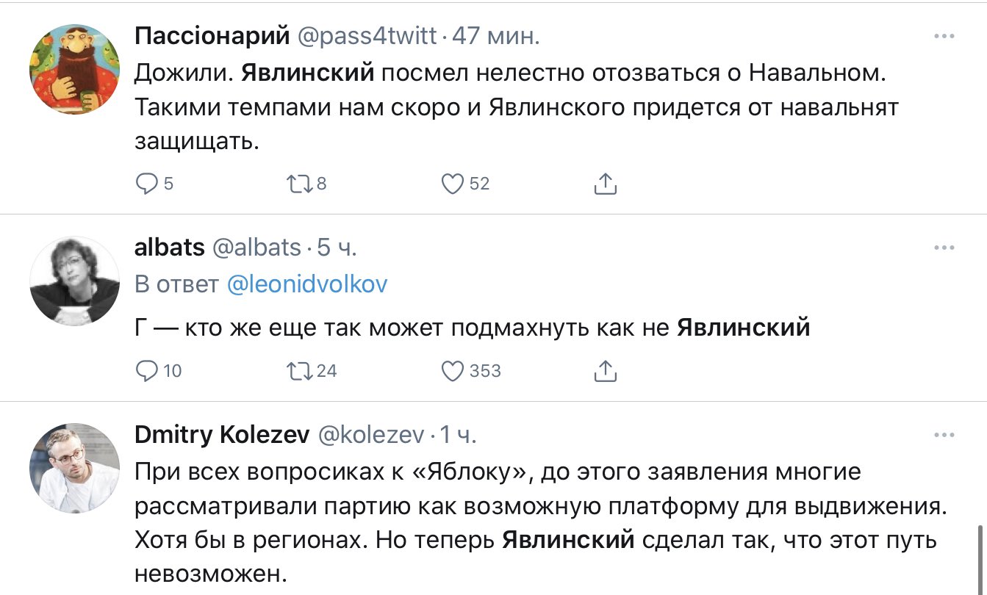Open more options for Пассіонарий tweet
Viewport: 987px width, 595px height.
tap(944, 37)
